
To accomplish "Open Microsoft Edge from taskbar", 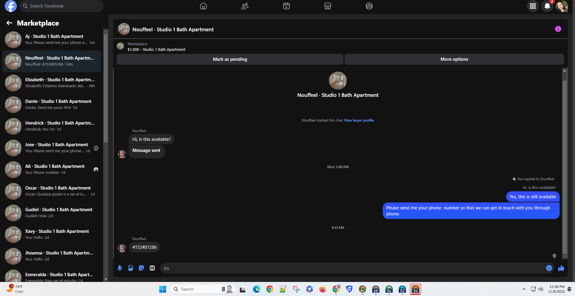I will (256, 289).
